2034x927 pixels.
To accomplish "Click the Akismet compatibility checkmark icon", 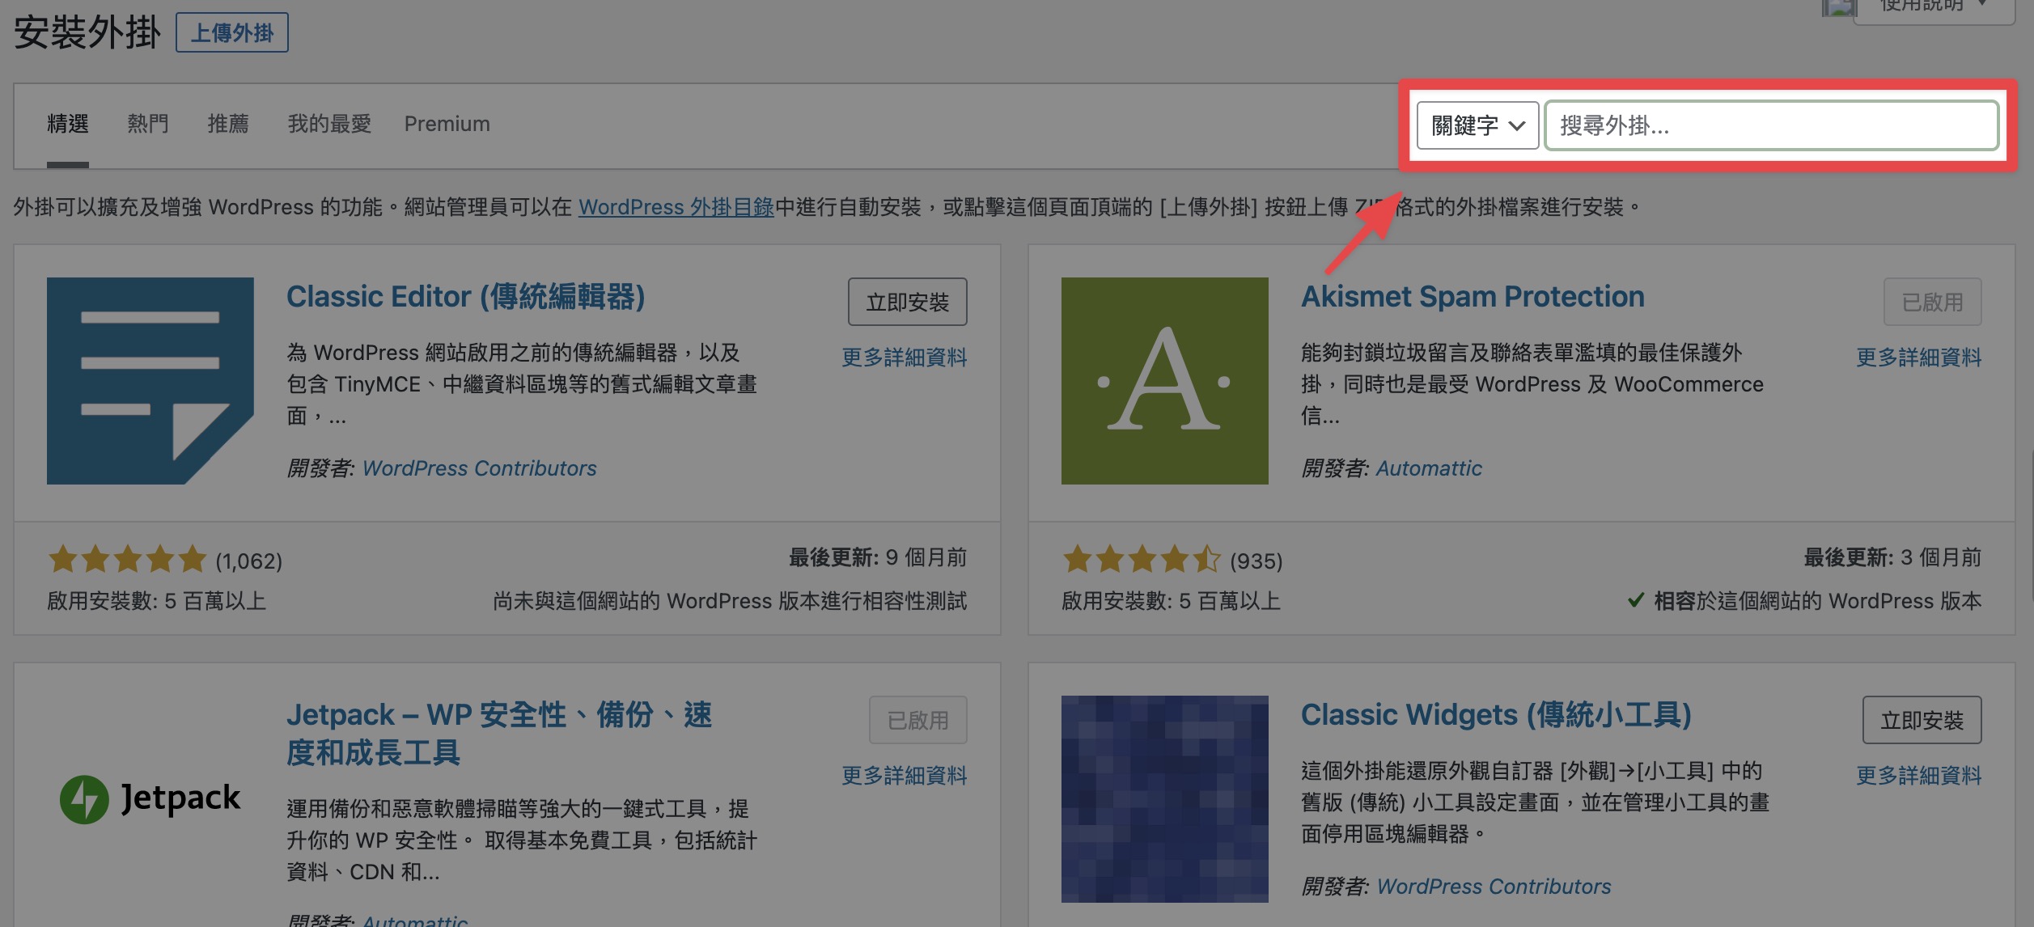I will tap(1636, 600).
